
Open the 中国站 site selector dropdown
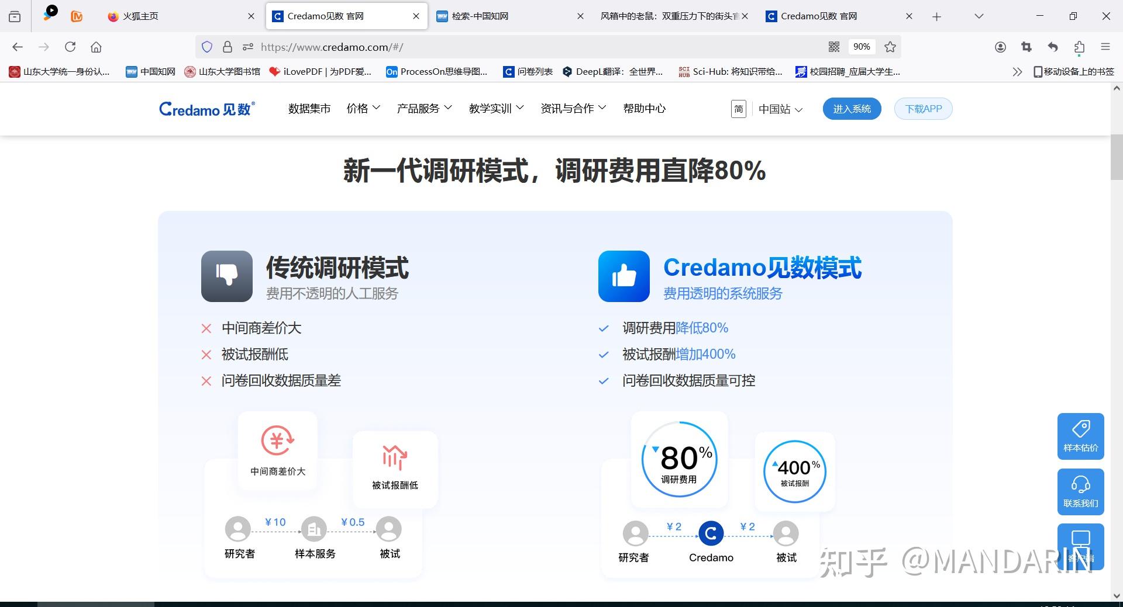(x=780, y=109)
